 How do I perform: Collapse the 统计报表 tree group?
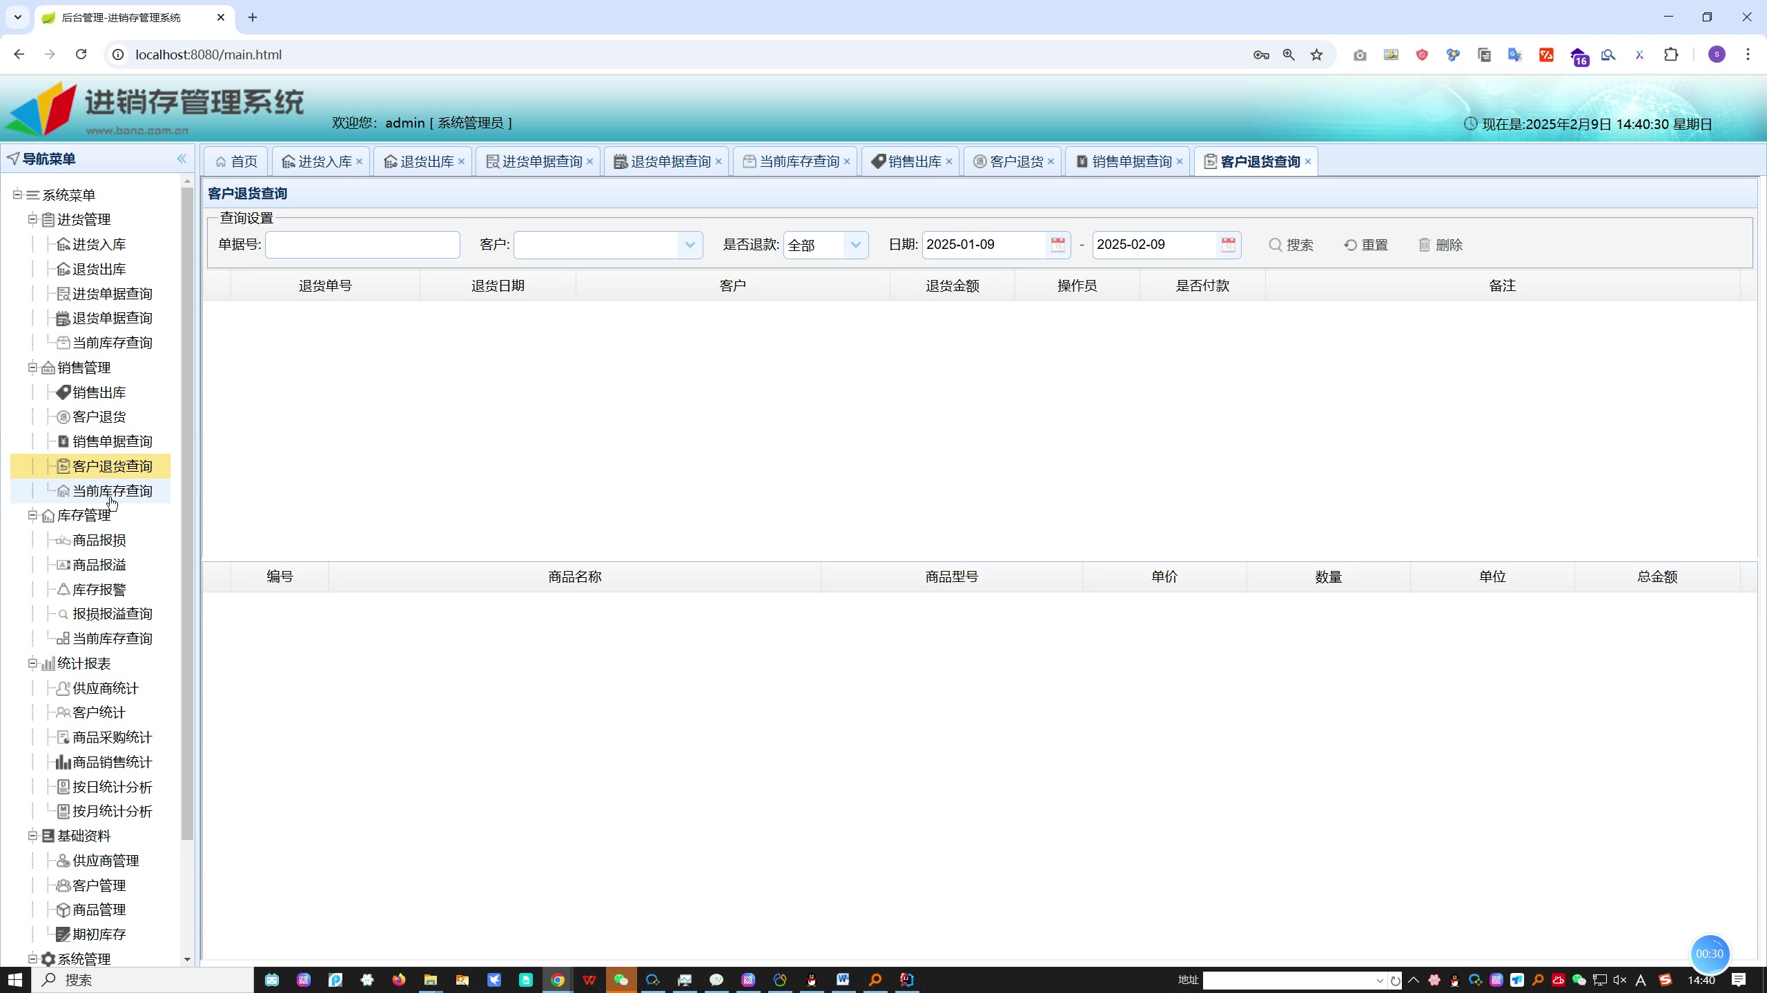(x=32, y=663)
